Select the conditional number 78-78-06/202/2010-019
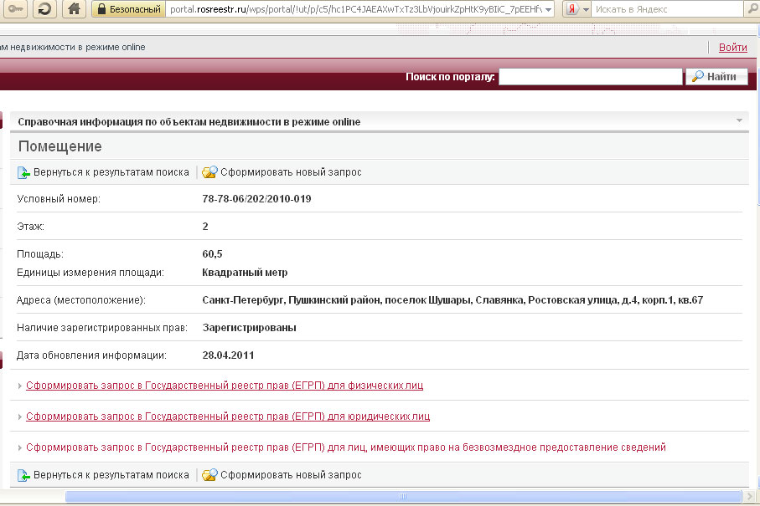 (256, 199)
